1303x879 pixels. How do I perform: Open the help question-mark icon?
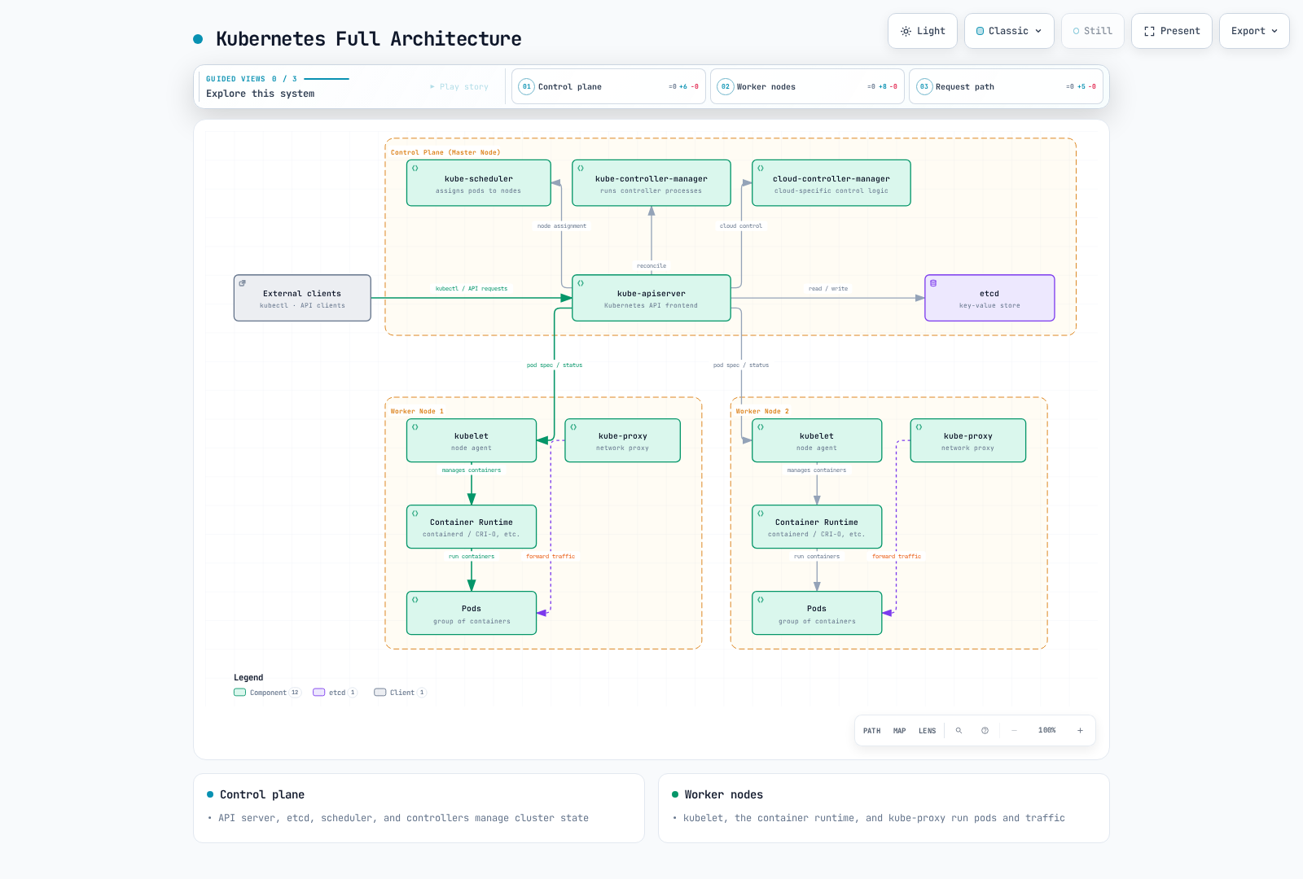(985, 731)
